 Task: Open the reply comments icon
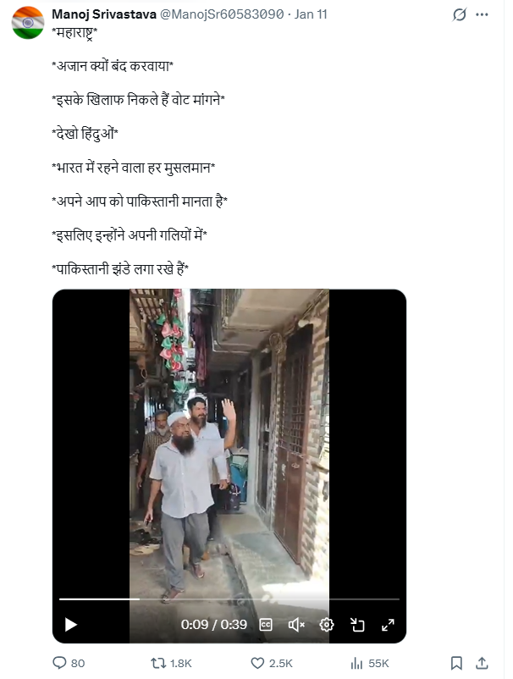[x=59, y=663]
